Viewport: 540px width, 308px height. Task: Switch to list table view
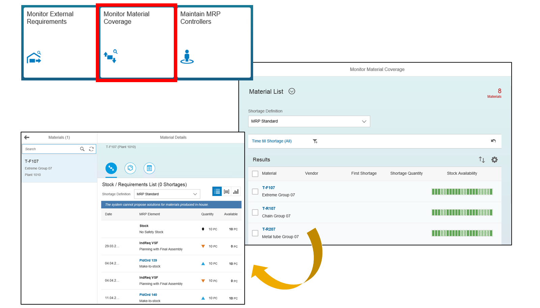click(x=217, y=192)
